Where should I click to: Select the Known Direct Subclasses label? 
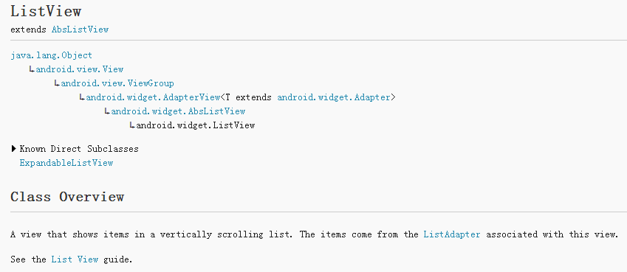79,150
